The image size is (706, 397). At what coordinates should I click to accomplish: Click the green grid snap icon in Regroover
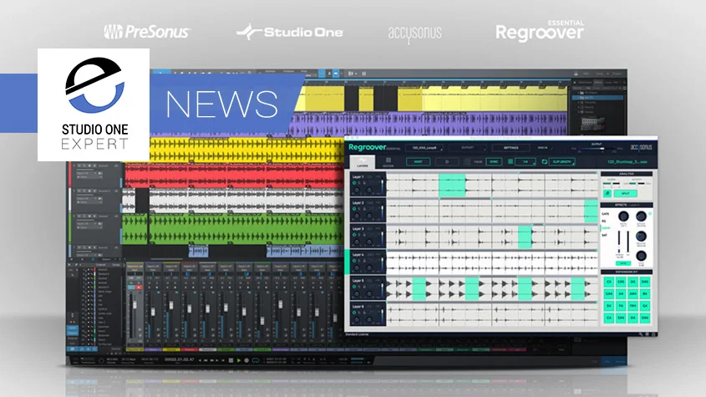coord(510,161)
